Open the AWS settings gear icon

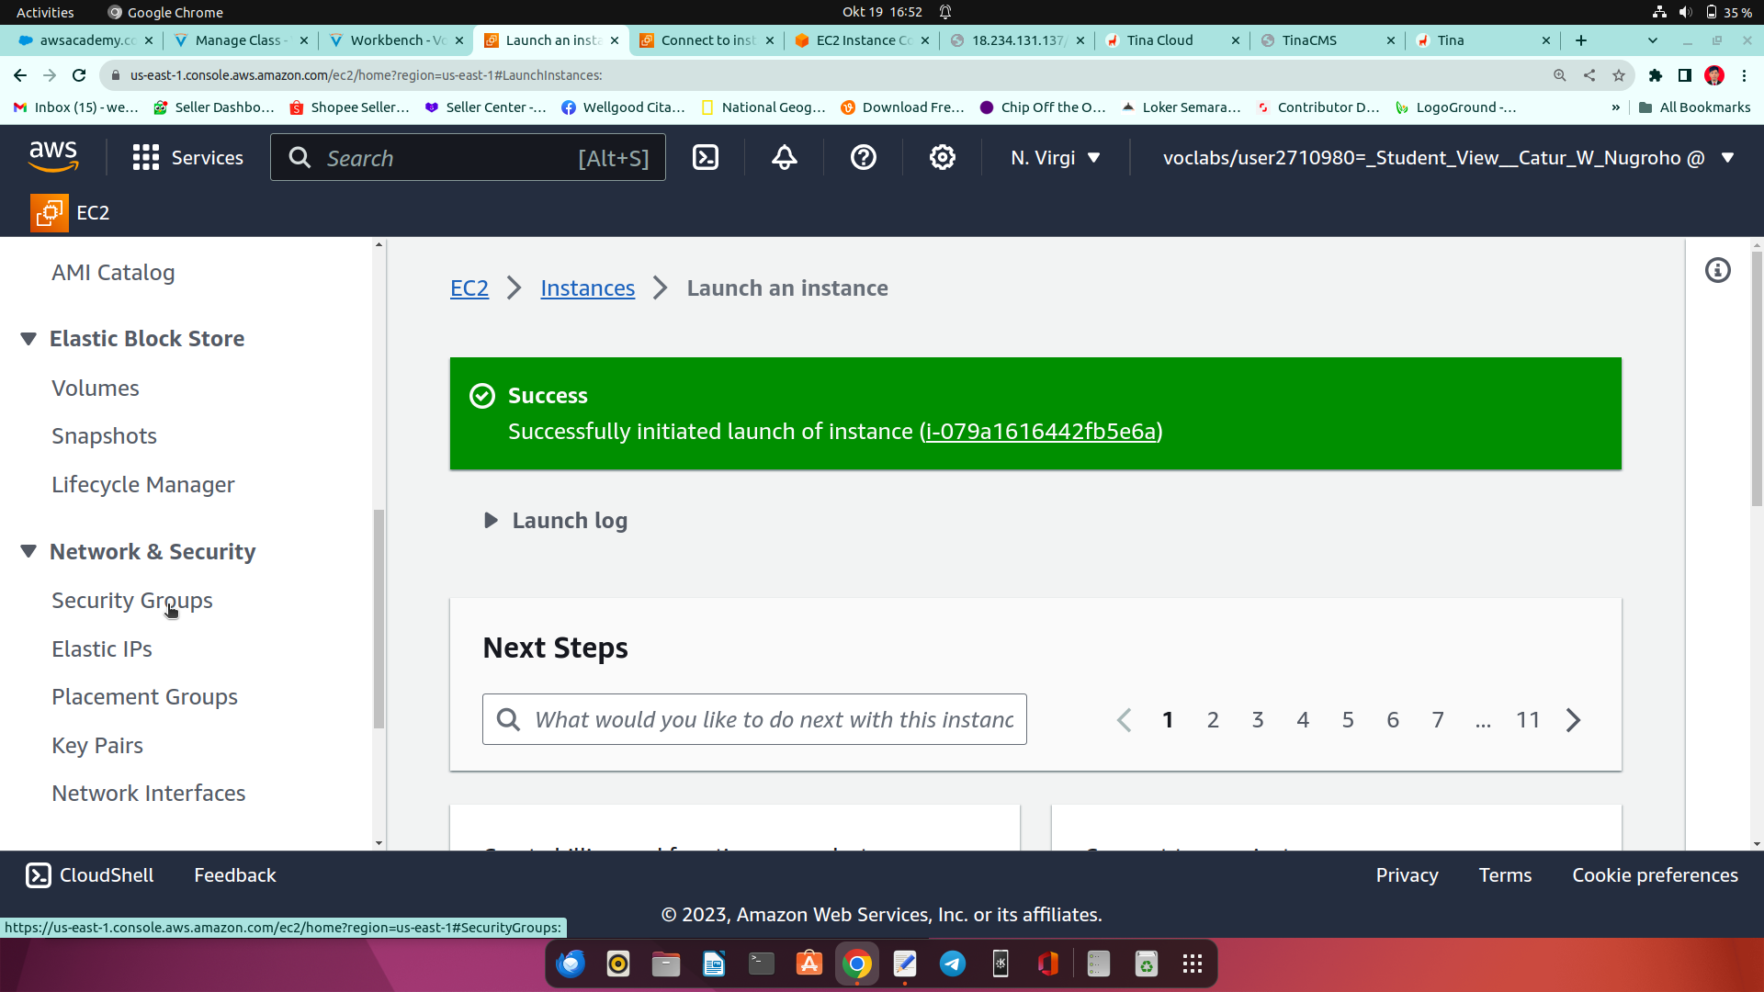pyautogui.click(x=942, y=157)
